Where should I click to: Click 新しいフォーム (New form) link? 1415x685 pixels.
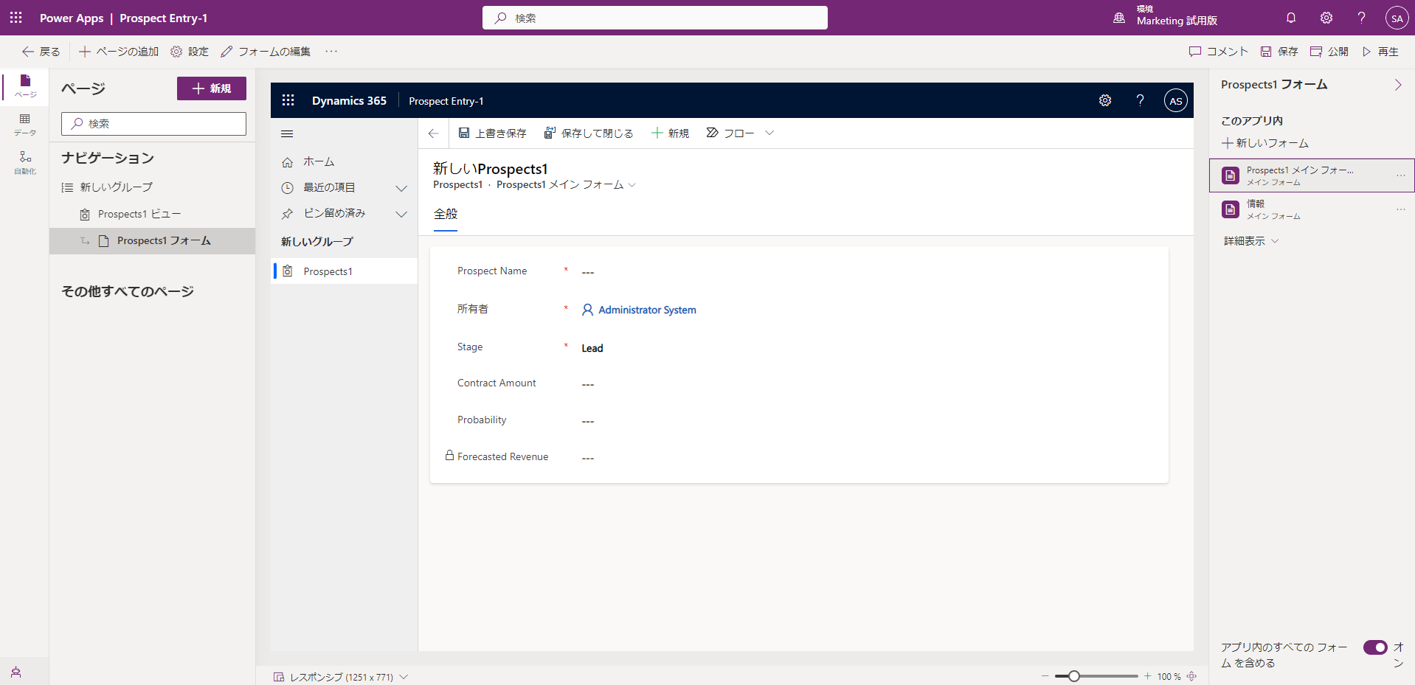(x=1265, y=143)
